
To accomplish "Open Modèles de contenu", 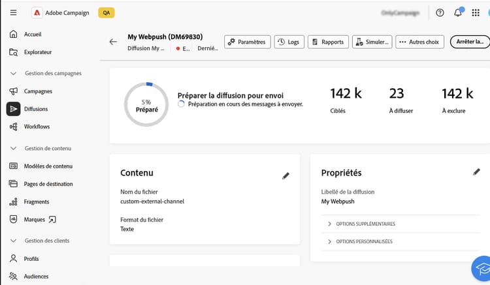I will coord(48,166).
